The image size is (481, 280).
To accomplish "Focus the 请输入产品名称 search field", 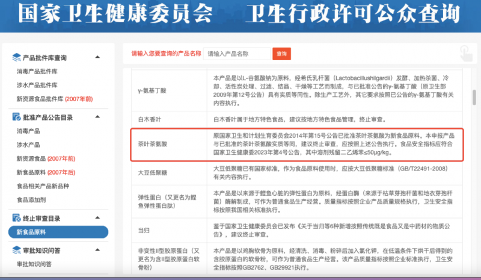I will (x=237, y=54).
